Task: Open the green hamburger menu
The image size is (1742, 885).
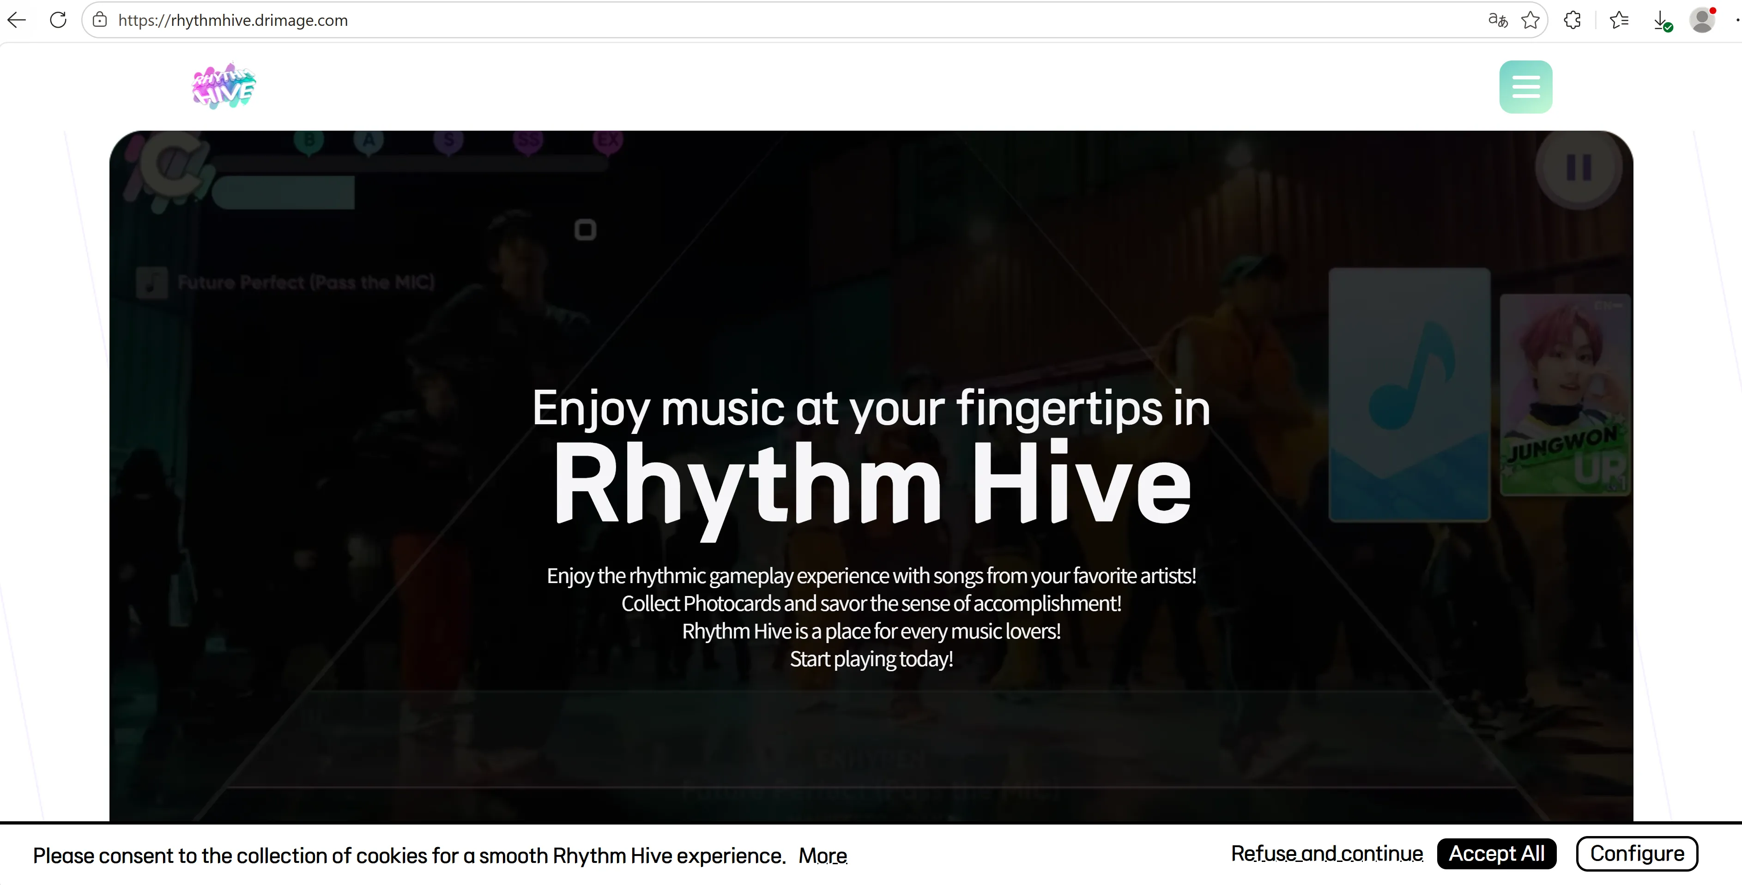Action: click(1525, 86)
